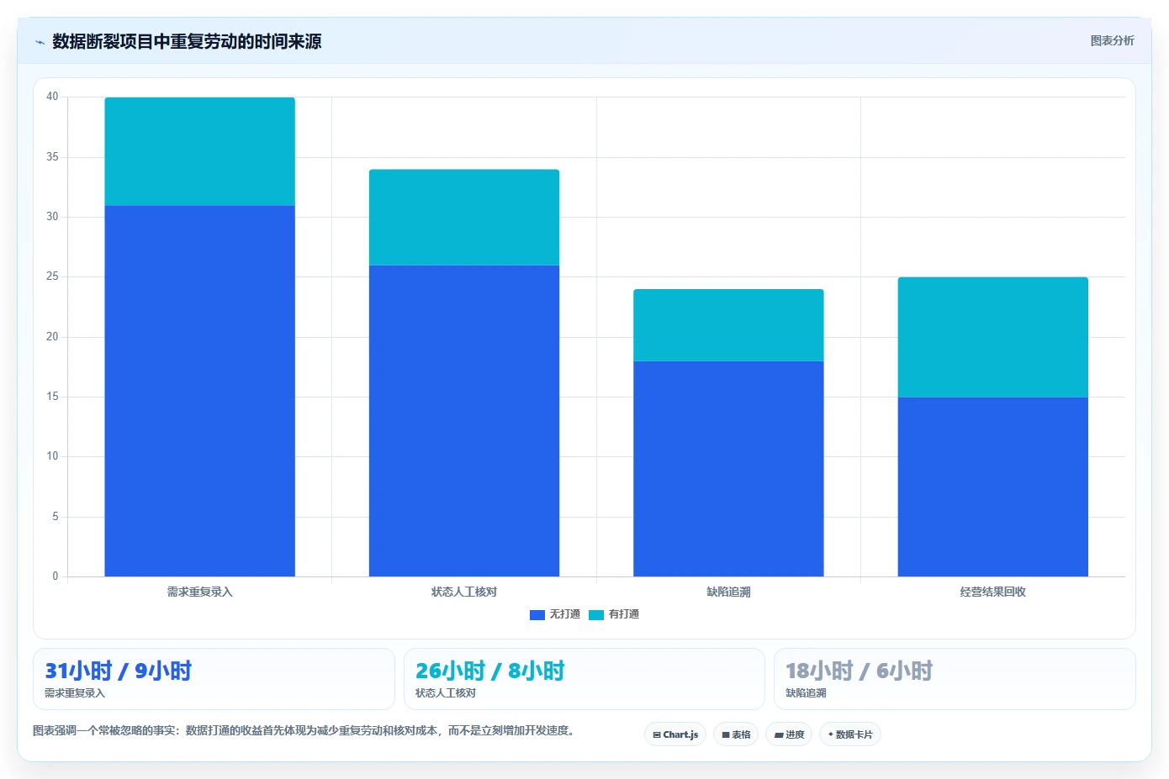Select the blue bar segment for 状态人工核对
Screen dimensions: 1169x779
pyautogui.click(x=464, y=421)
